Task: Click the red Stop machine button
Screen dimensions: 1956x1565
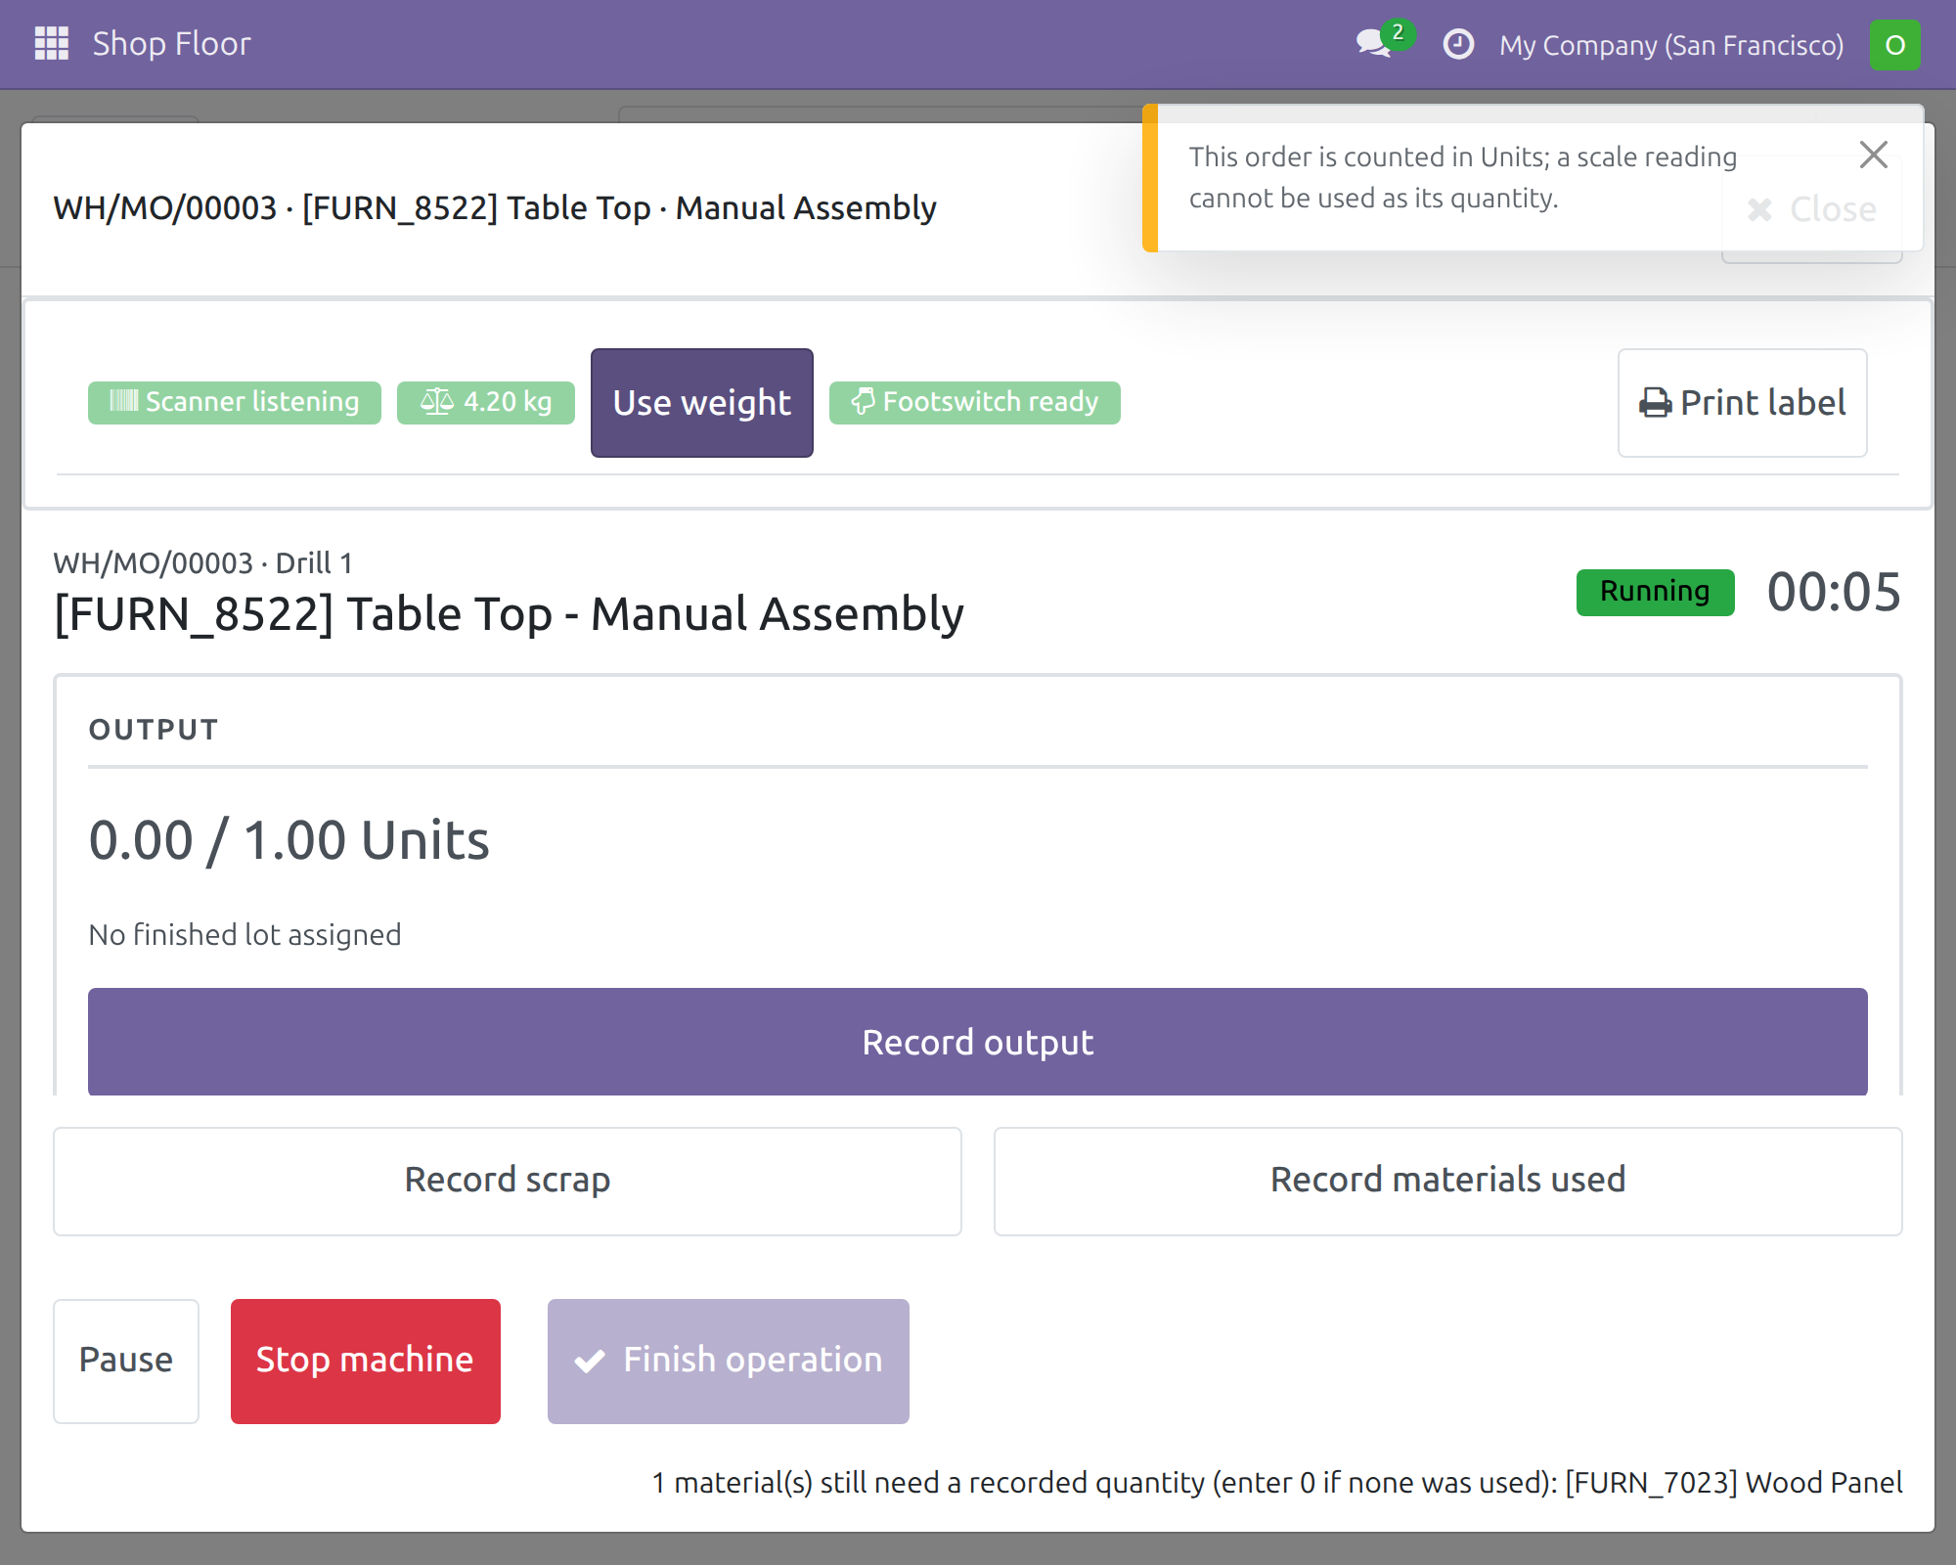Action: click(x=366, y=1361)
